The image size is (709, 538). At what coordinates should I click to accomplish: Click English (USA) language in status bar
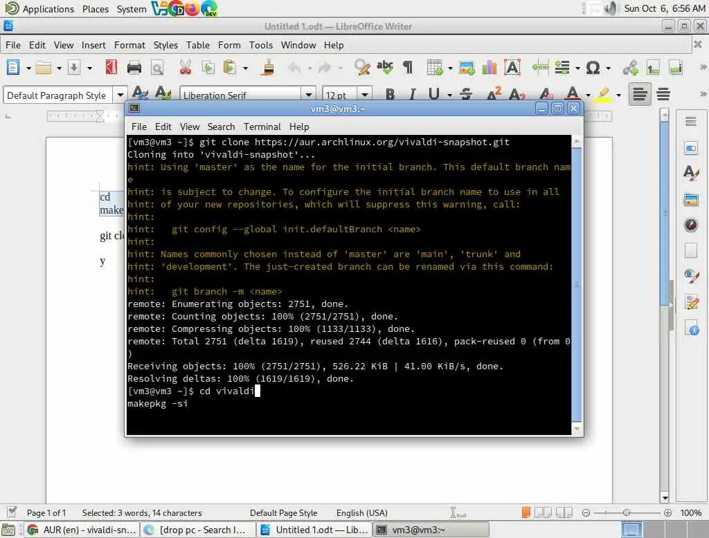[361, 513]
